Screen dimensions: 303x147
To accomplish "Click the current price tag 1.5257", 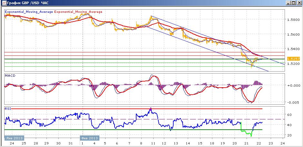I will click(293, 59).
